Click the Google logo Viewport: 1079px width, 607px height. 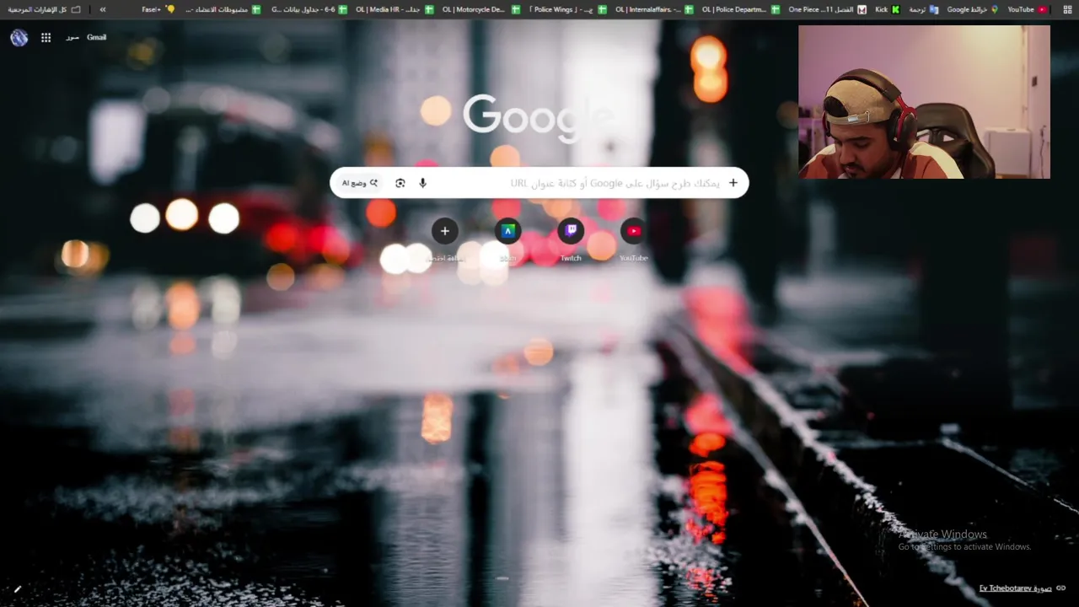538,116
